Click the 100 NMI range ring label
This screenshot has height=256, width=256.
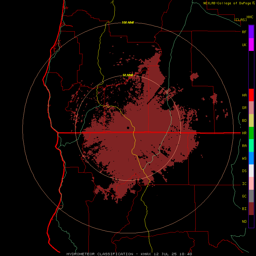point(128,22)
